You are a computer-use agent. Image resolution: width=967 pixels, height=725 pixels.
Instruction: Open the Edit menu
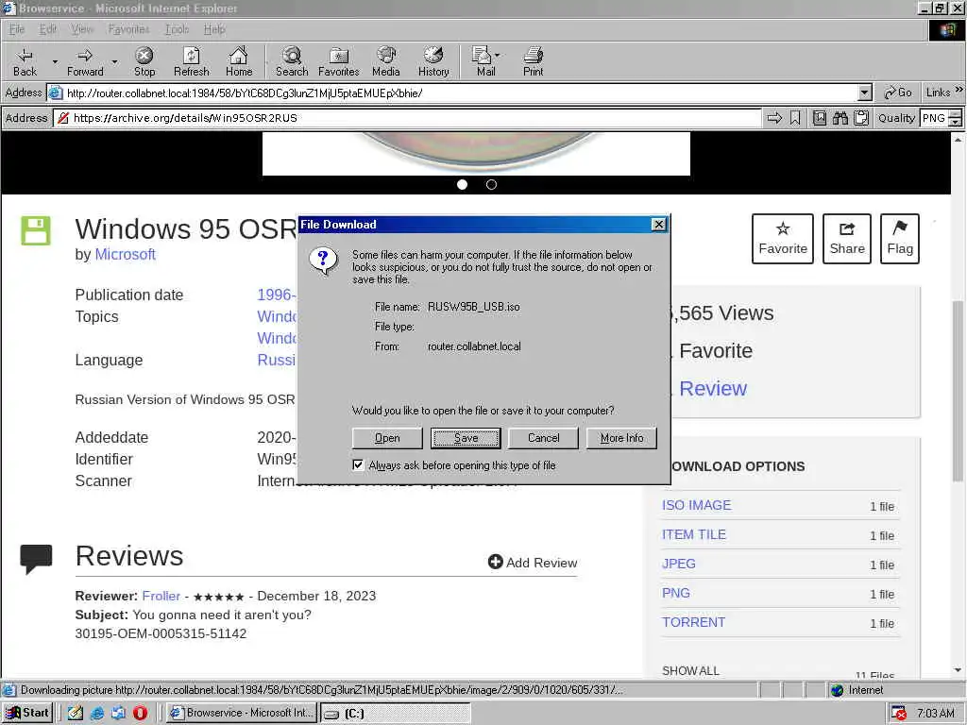(47, 29)
